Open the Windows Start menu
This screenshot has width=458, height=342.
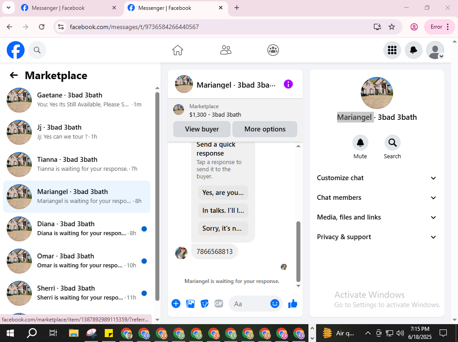pos(10,333)
